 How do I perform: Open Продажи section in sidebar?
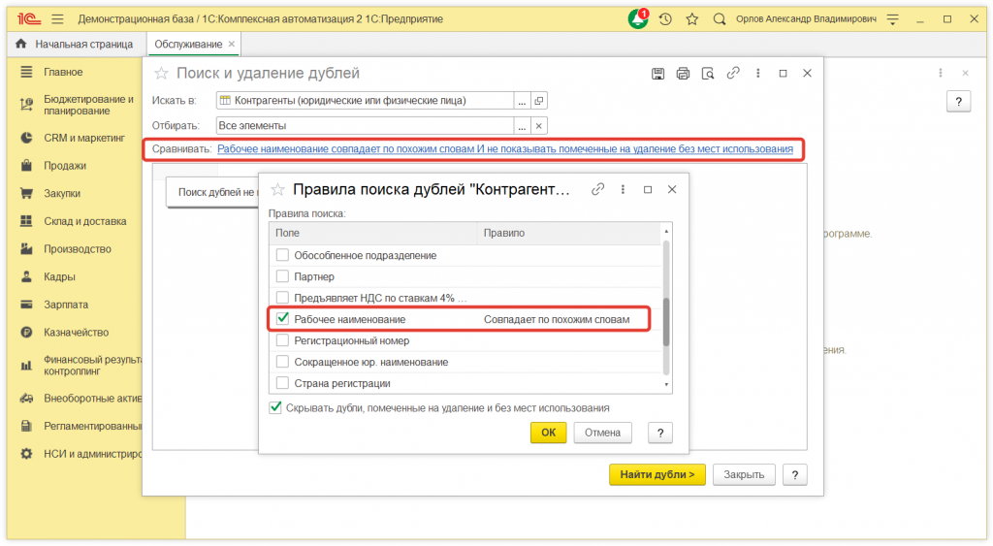(x=65, y=166)
